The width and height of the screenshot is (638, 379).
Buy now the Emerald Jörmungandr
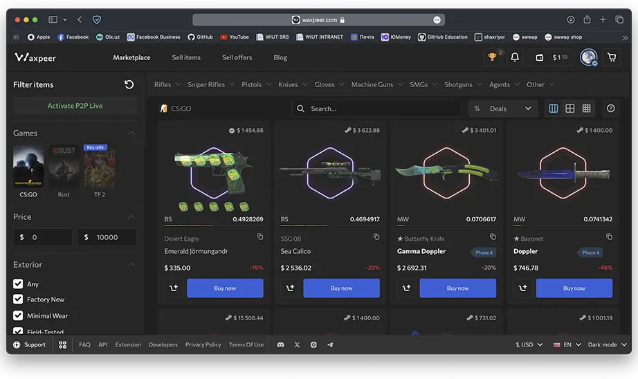[x=225, y=288]
